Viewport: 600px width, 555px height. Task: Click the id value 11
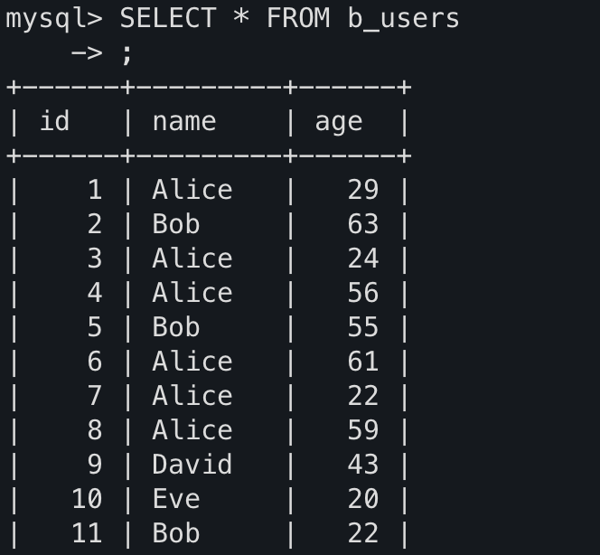click(87, 533)
